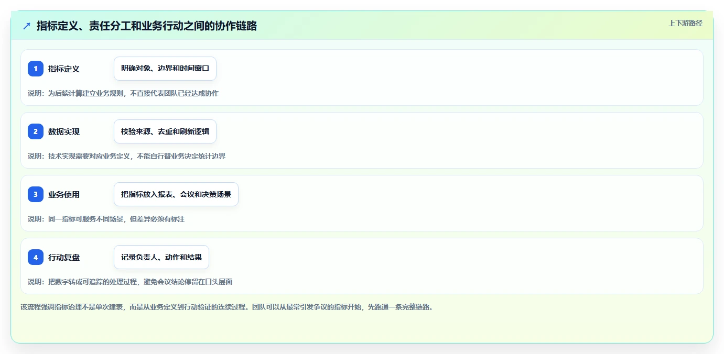
Task: Click the arrow icon beside the title
Action: [x=27, y=26]
